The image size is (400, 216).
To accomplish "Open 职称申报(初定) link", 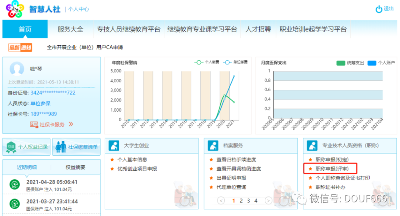I will point(332,160).
